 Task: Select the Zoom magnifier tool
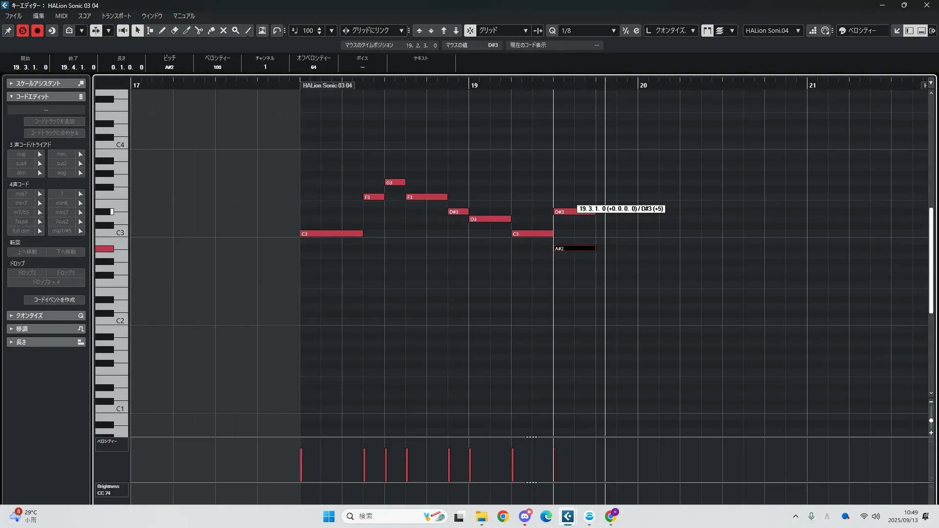tap(236, 30)
